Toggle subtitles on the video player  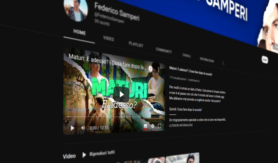tap(146, 126)
